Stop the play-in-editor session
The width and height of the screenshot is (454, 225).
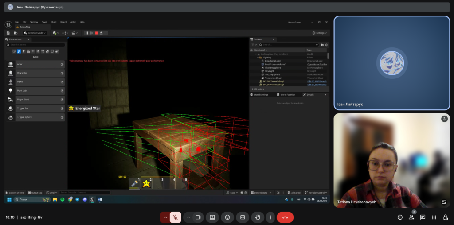pos(96,33)
